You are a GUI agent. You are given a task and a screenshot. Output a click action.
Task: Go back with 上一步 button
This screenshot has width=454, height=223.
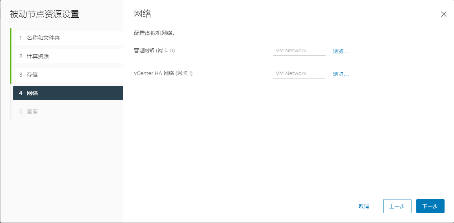pyautogui.click(x=397, y=206)
